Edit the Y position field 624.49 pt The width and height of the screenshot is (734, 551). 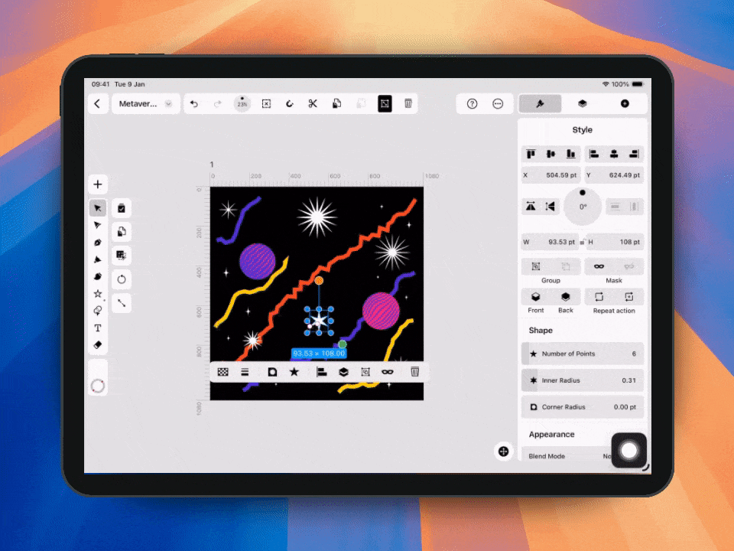[x=614, y=175]
